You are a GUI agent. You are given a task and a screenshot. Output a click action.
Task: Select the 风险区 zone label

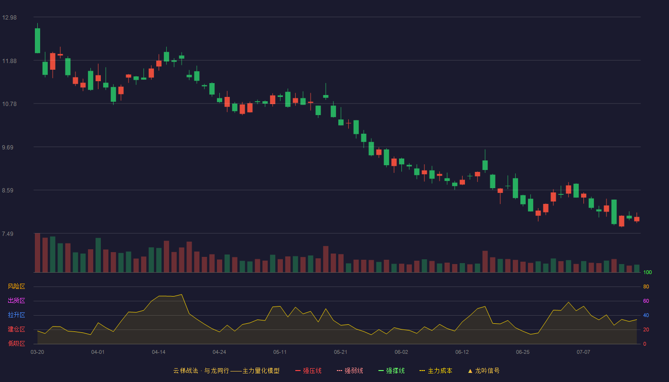16,286
